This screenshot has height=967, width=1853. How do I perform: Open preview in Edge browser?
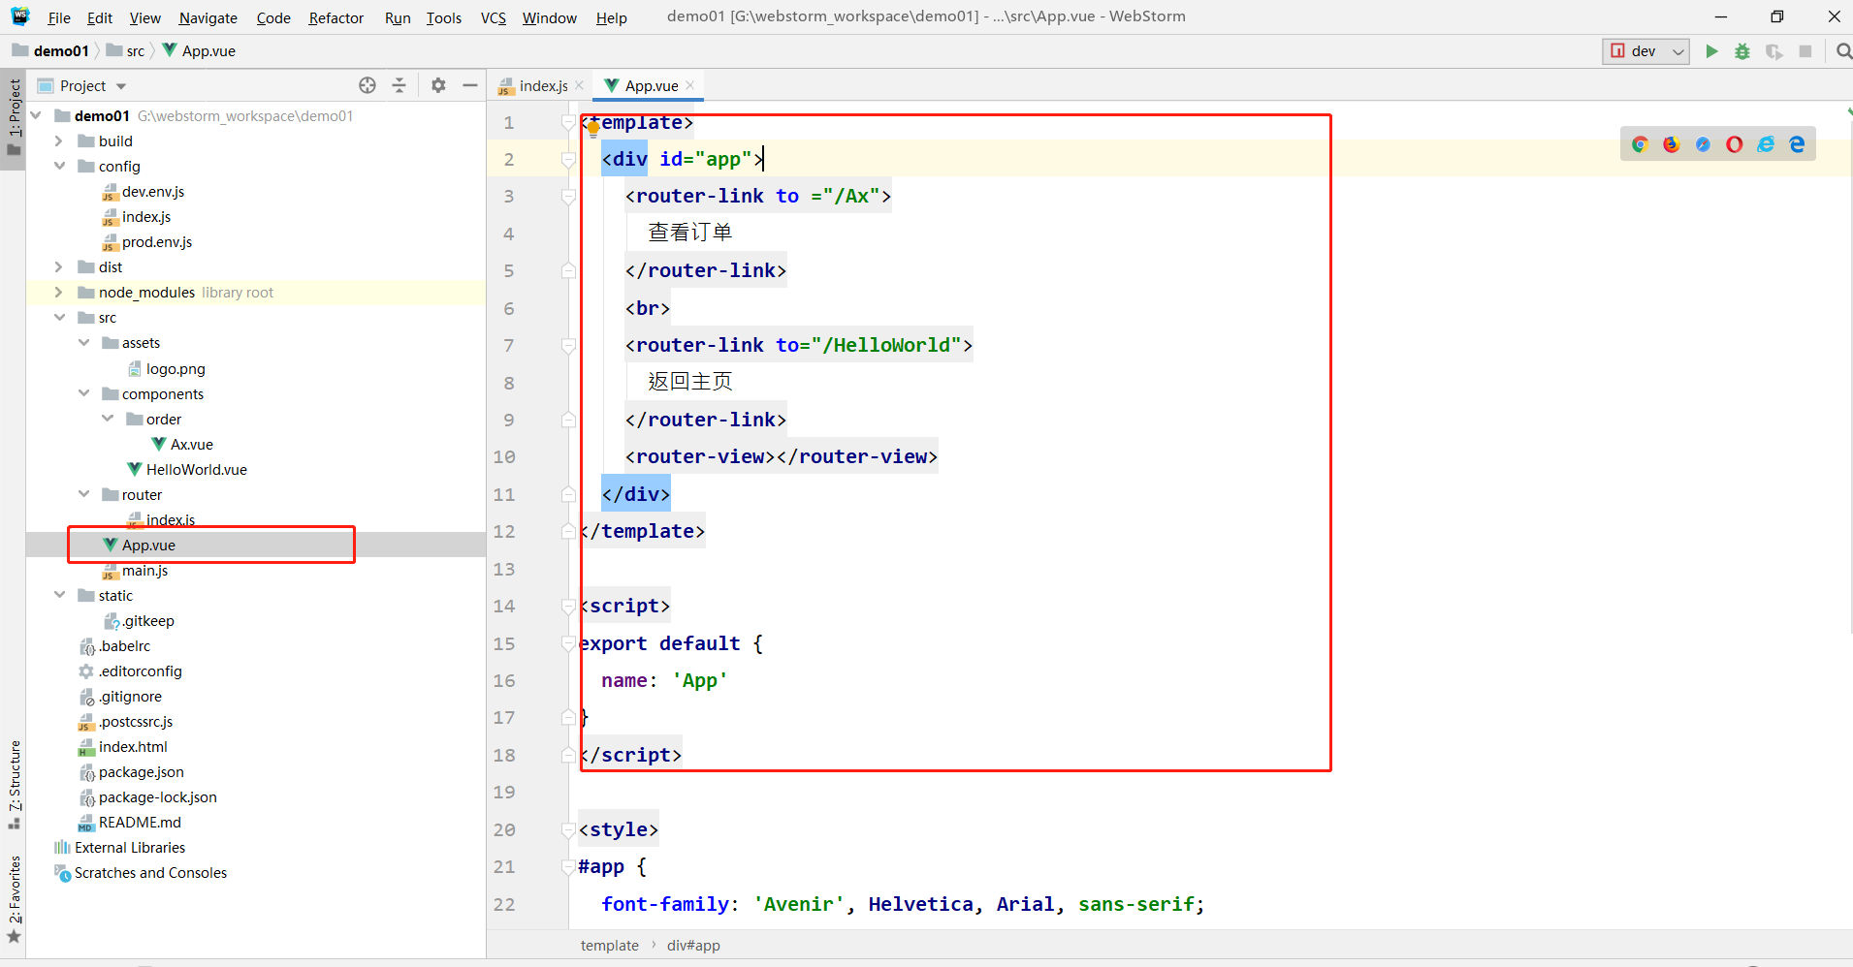coord(1797,144)
